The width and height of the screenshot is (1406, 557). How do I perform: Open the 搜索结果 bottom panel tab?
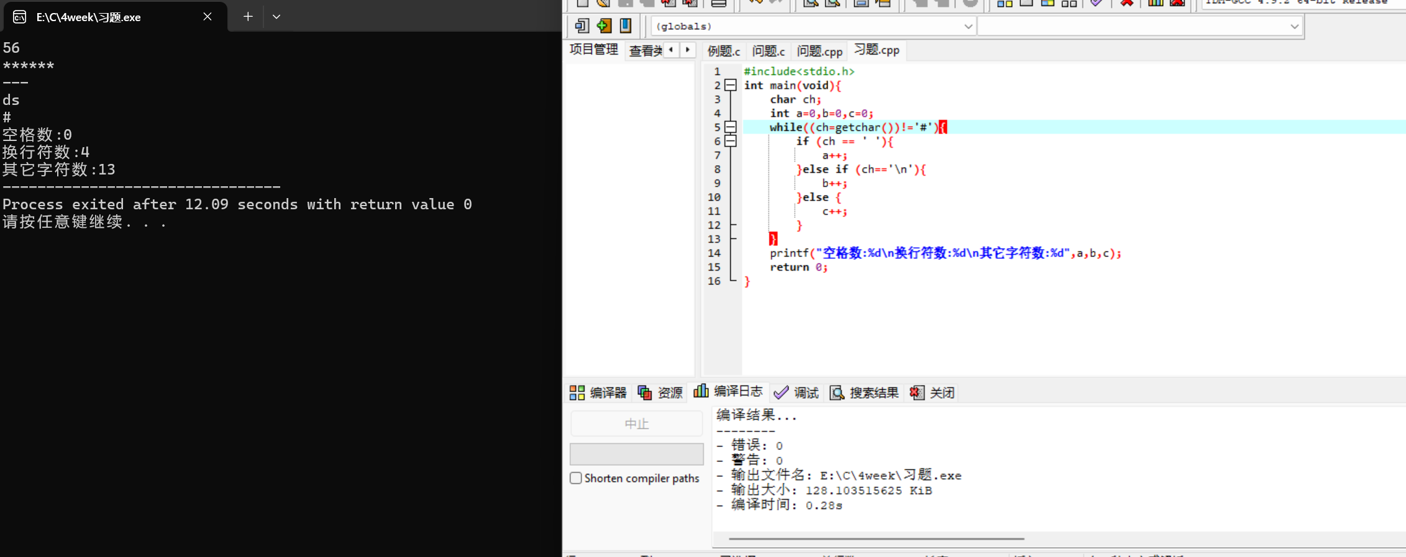point(865,392)
